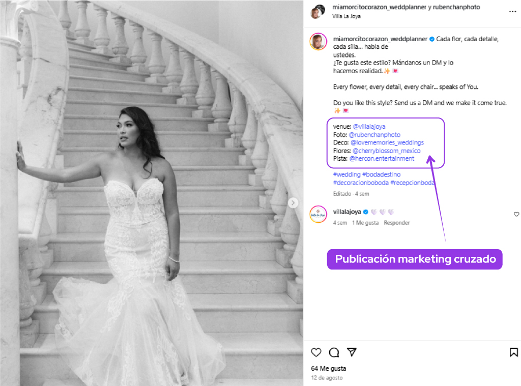Browse the #bodadestino hashtag

(381, 174)
